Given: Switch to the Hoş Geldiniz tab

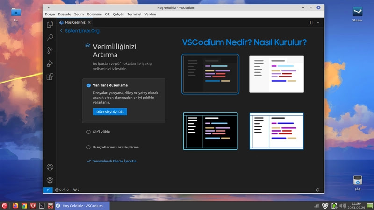Looking at the screenshot, I should point(75,22).
